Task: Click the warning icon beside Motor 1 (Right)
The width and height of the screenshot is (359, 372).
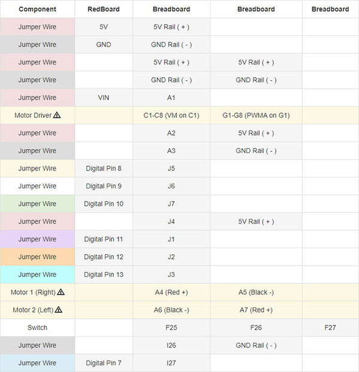Action: [61, 292]
